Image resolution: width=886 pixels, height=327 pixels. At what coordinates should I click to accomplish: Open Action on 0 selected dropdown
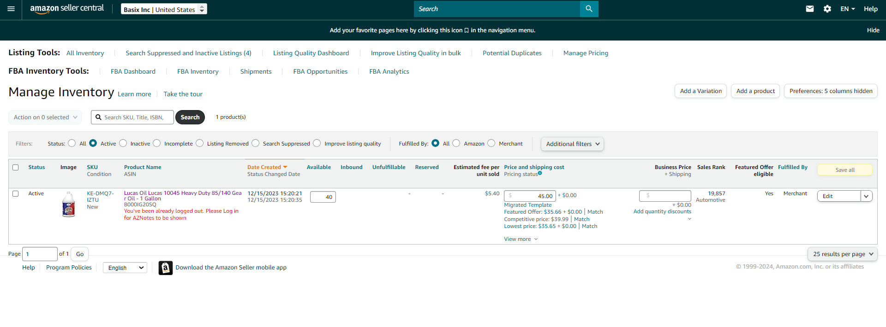tap(45, 117)
